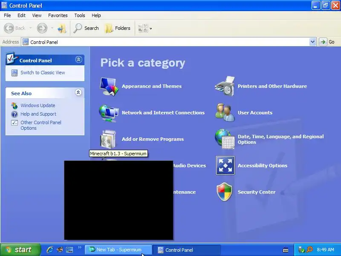Open the Add or Remove Programs icon
Viewport: 341px width, 256px height.
(108, 139)
